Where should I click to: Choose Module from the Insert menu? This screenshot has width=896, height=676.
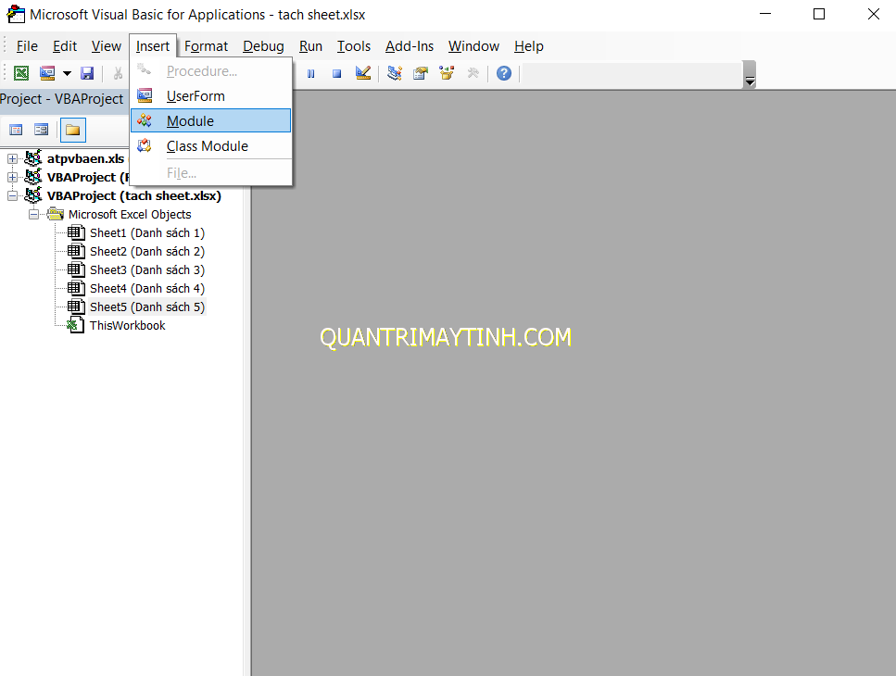[211, 121]
